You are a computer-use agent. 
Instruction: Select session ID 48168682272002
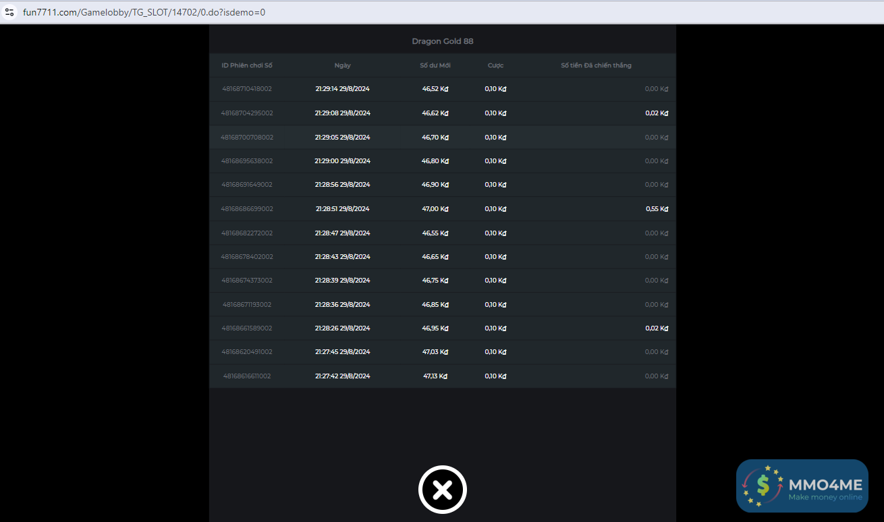tap(247, 233)
